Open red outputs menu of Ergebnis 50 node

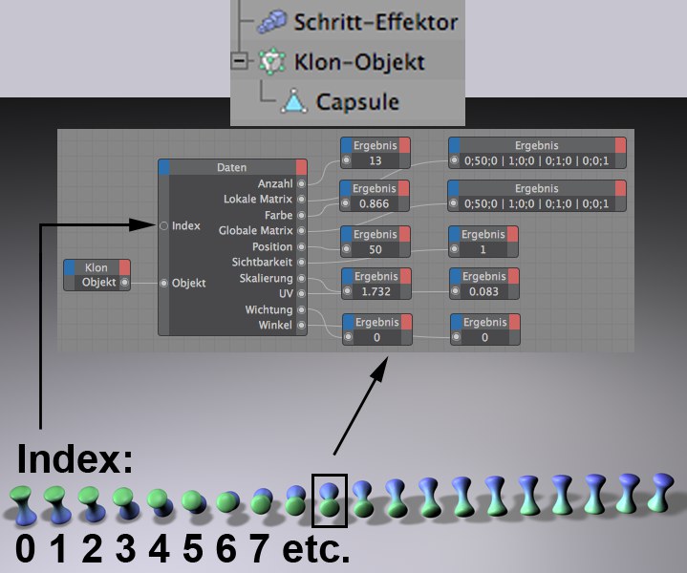405,234
